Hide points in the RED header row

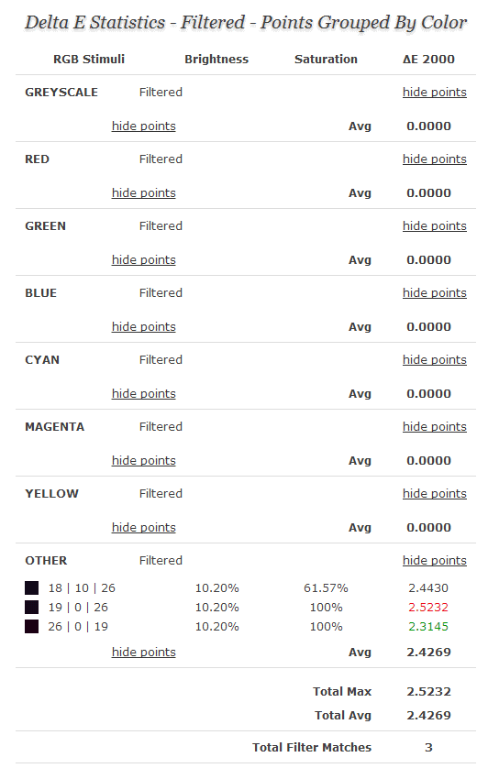434,159
